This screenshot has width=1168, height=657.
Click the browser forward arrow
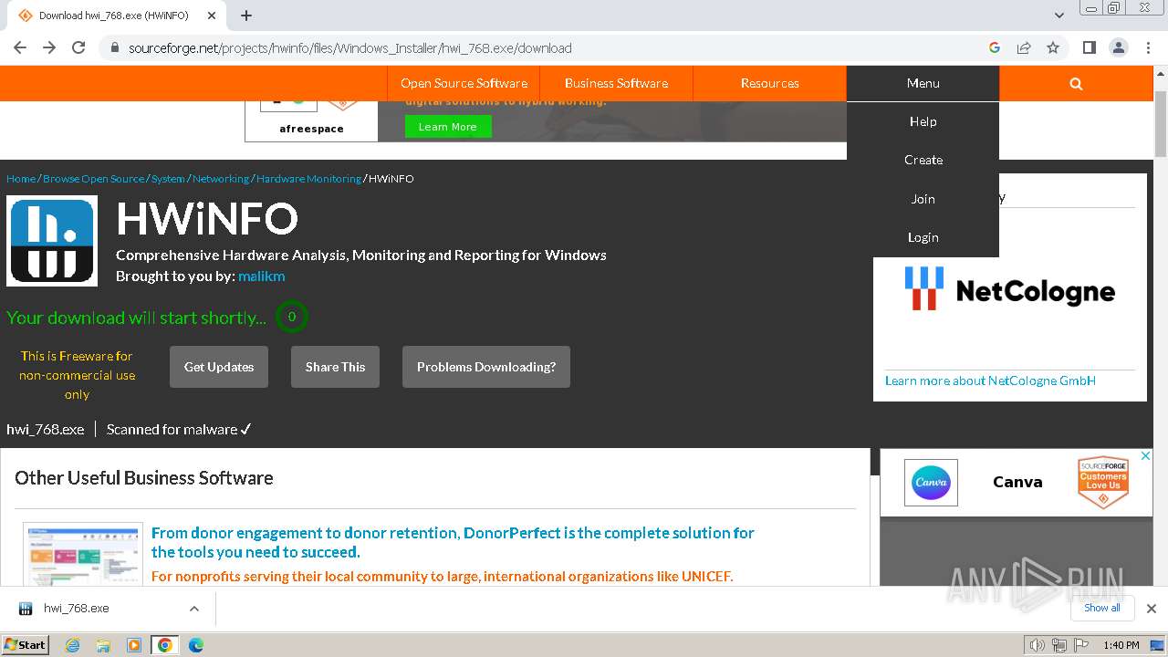[49, 47]
